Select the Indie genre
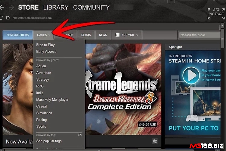 coord(40,93)
